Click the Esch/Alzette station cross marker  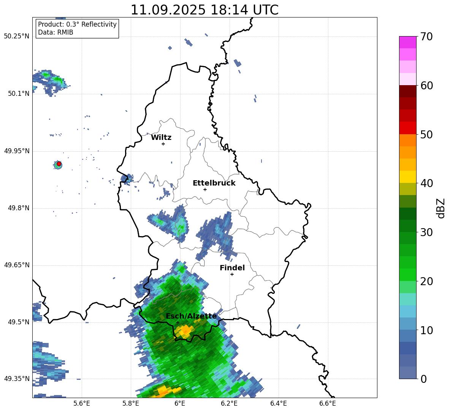[x=177, y=322]
